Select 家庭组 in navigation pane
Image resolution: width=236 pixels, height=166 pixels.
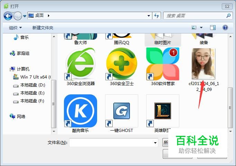click(19, 53)
